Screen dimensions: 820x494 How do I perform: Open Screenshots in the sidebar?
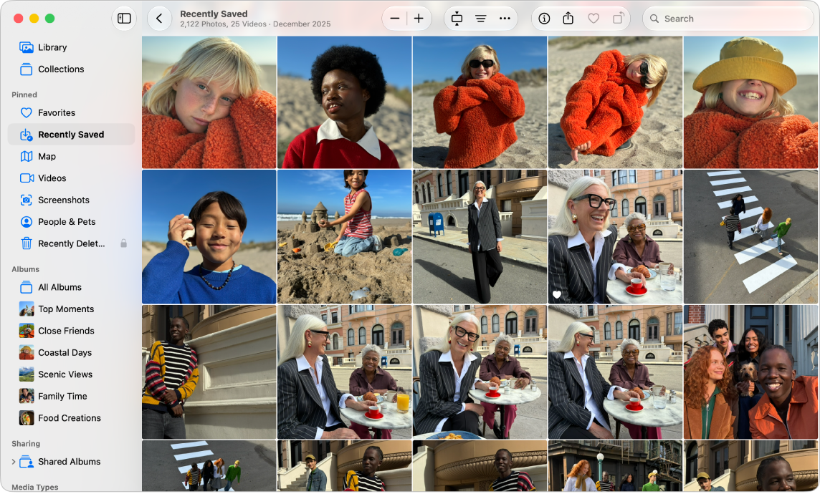[x=71, y=200]
